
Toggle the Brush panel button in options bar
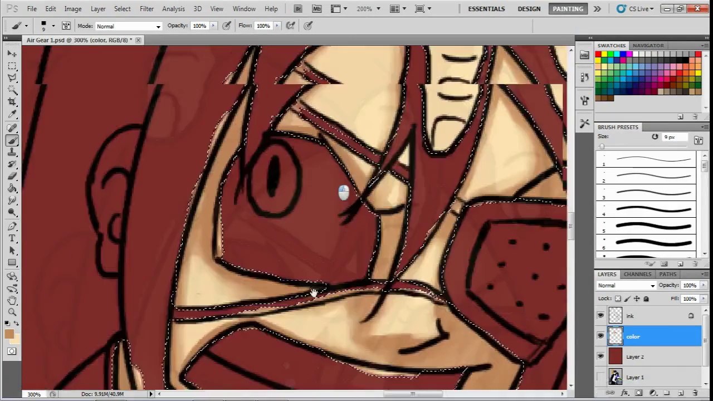pyautogui.click(x=66, y=26)
